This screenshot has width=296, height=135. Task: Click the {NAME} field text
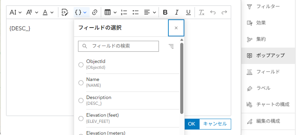[x=94, y=85]
